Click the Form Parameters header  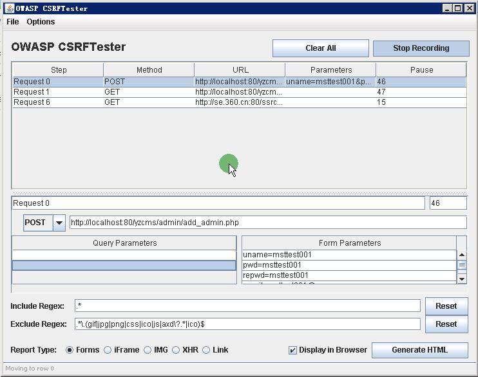tap(349, 243)
